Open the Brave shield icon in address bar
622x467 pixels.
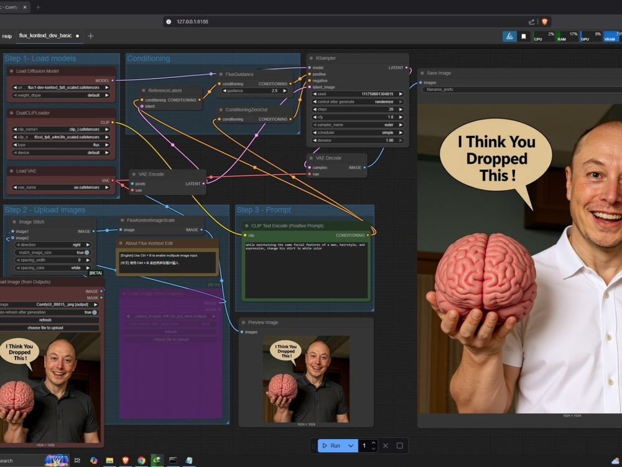pyautogui.click(x=545, y=22)
